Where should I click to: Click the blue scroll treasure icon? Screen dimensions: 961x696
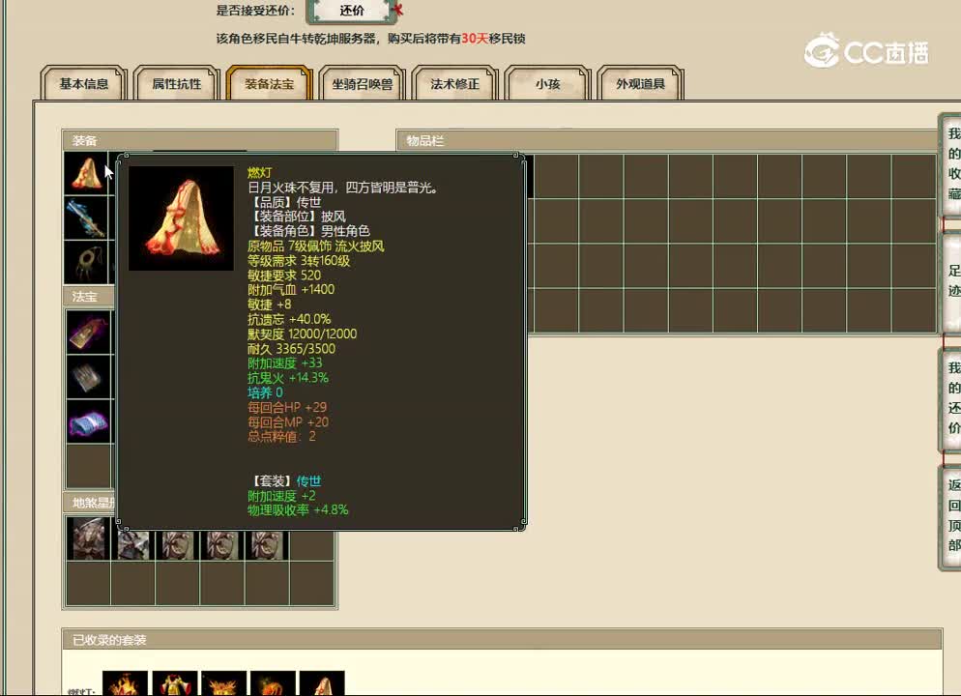click(x=88, y=421)
